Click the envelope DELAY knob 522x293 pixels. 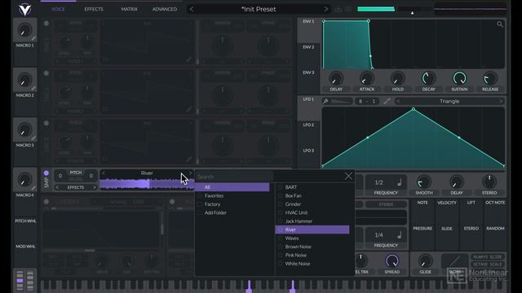[x=336, y=79]
